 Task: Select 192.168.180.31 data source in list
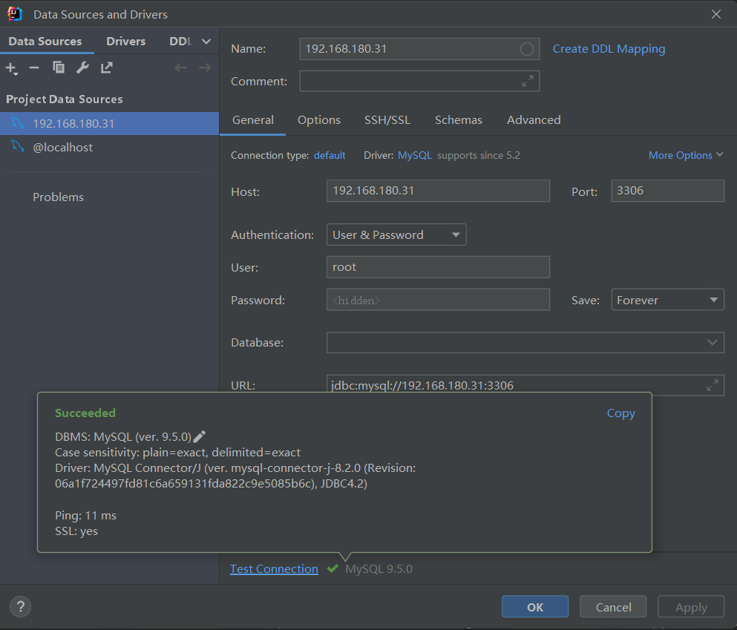[x=110, y=124]
